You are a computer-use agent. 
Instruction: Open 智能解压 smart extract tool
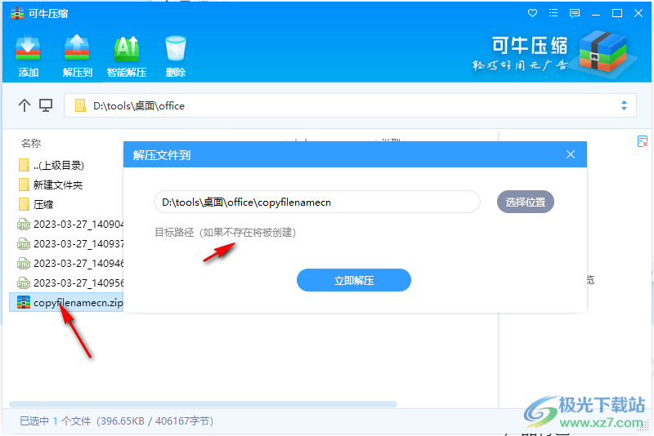[x=127, y=56]
